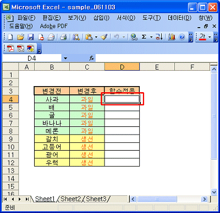Open the font color dropdown arrow
The image size is (220, 213).
210,37
